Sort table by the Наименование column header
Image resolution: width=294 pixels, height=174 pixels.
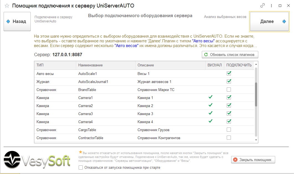(x=105, y=65)
